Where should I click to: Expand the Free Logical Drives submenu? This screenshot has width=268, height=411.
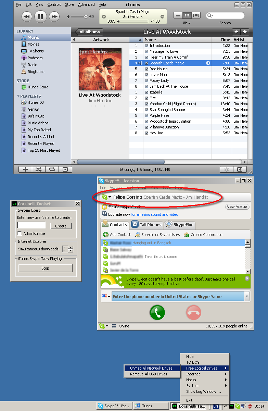tap(205, 368)
